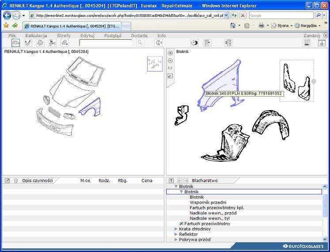
Task: Select the RENAULT Kangoo browser tab
Action: pos(72,26)
